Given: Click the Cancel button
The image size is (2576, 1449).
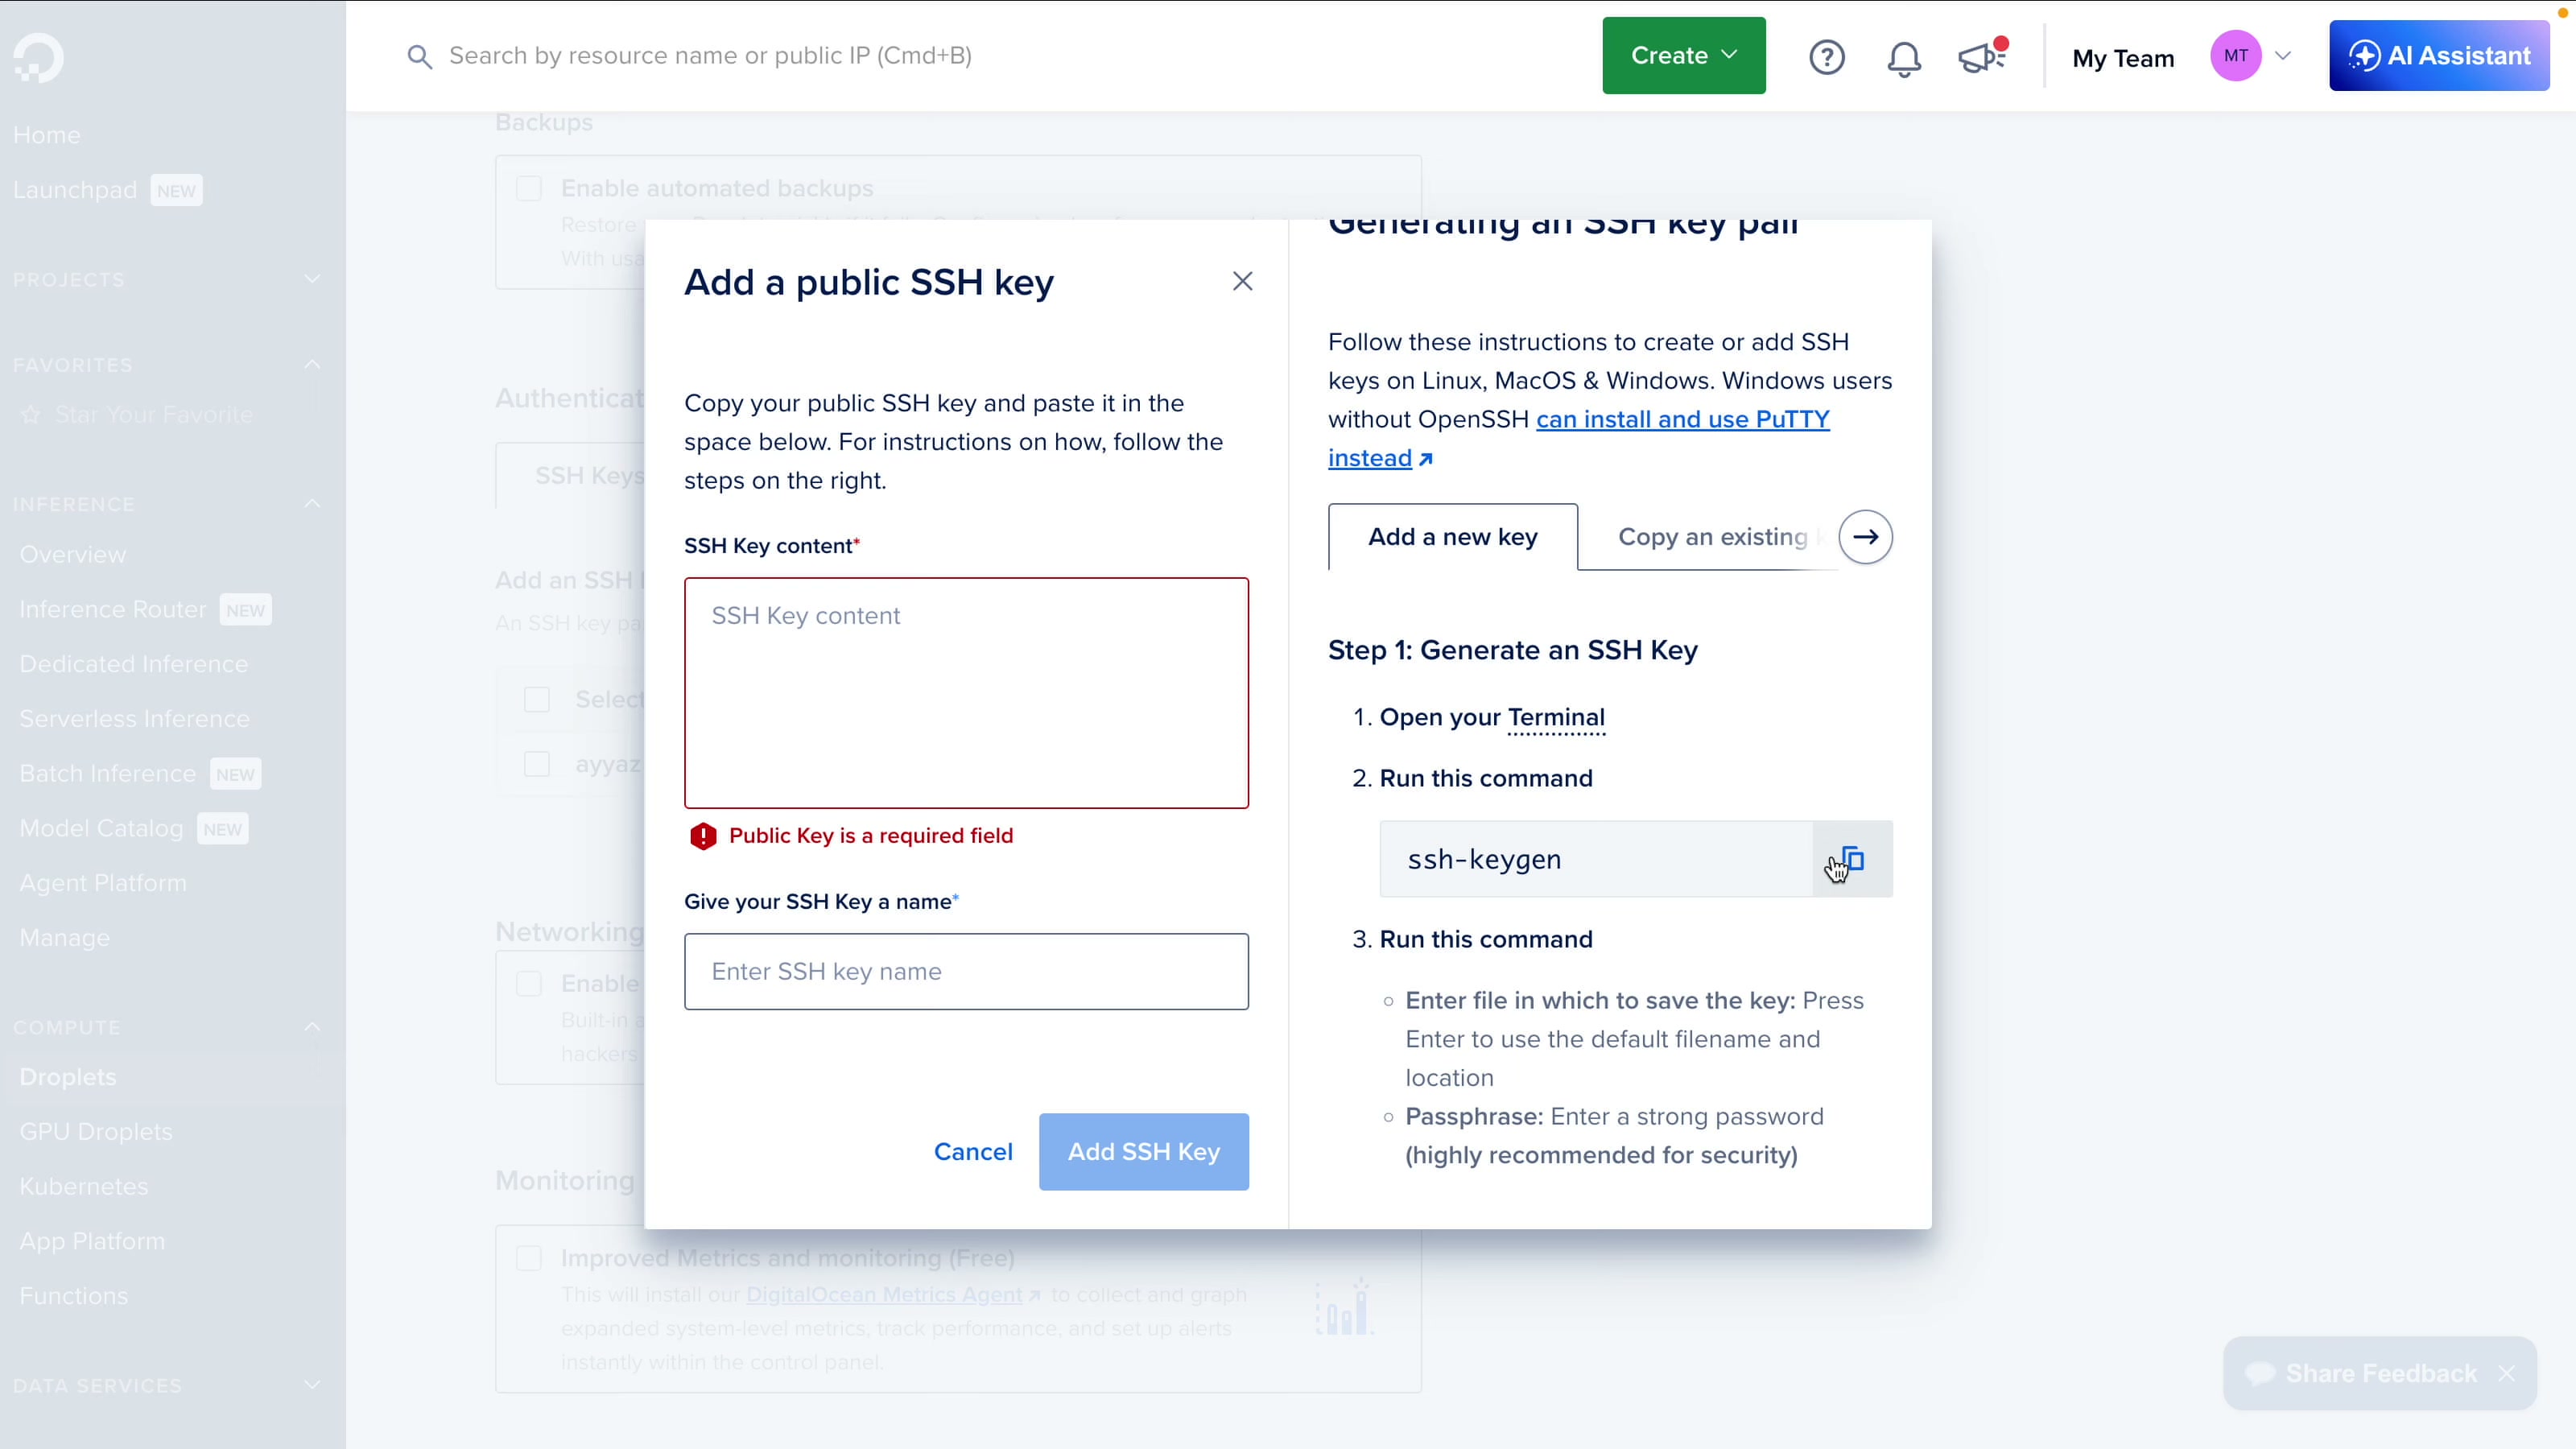Looking at the screenshot, I should (x=973, y=1152).
